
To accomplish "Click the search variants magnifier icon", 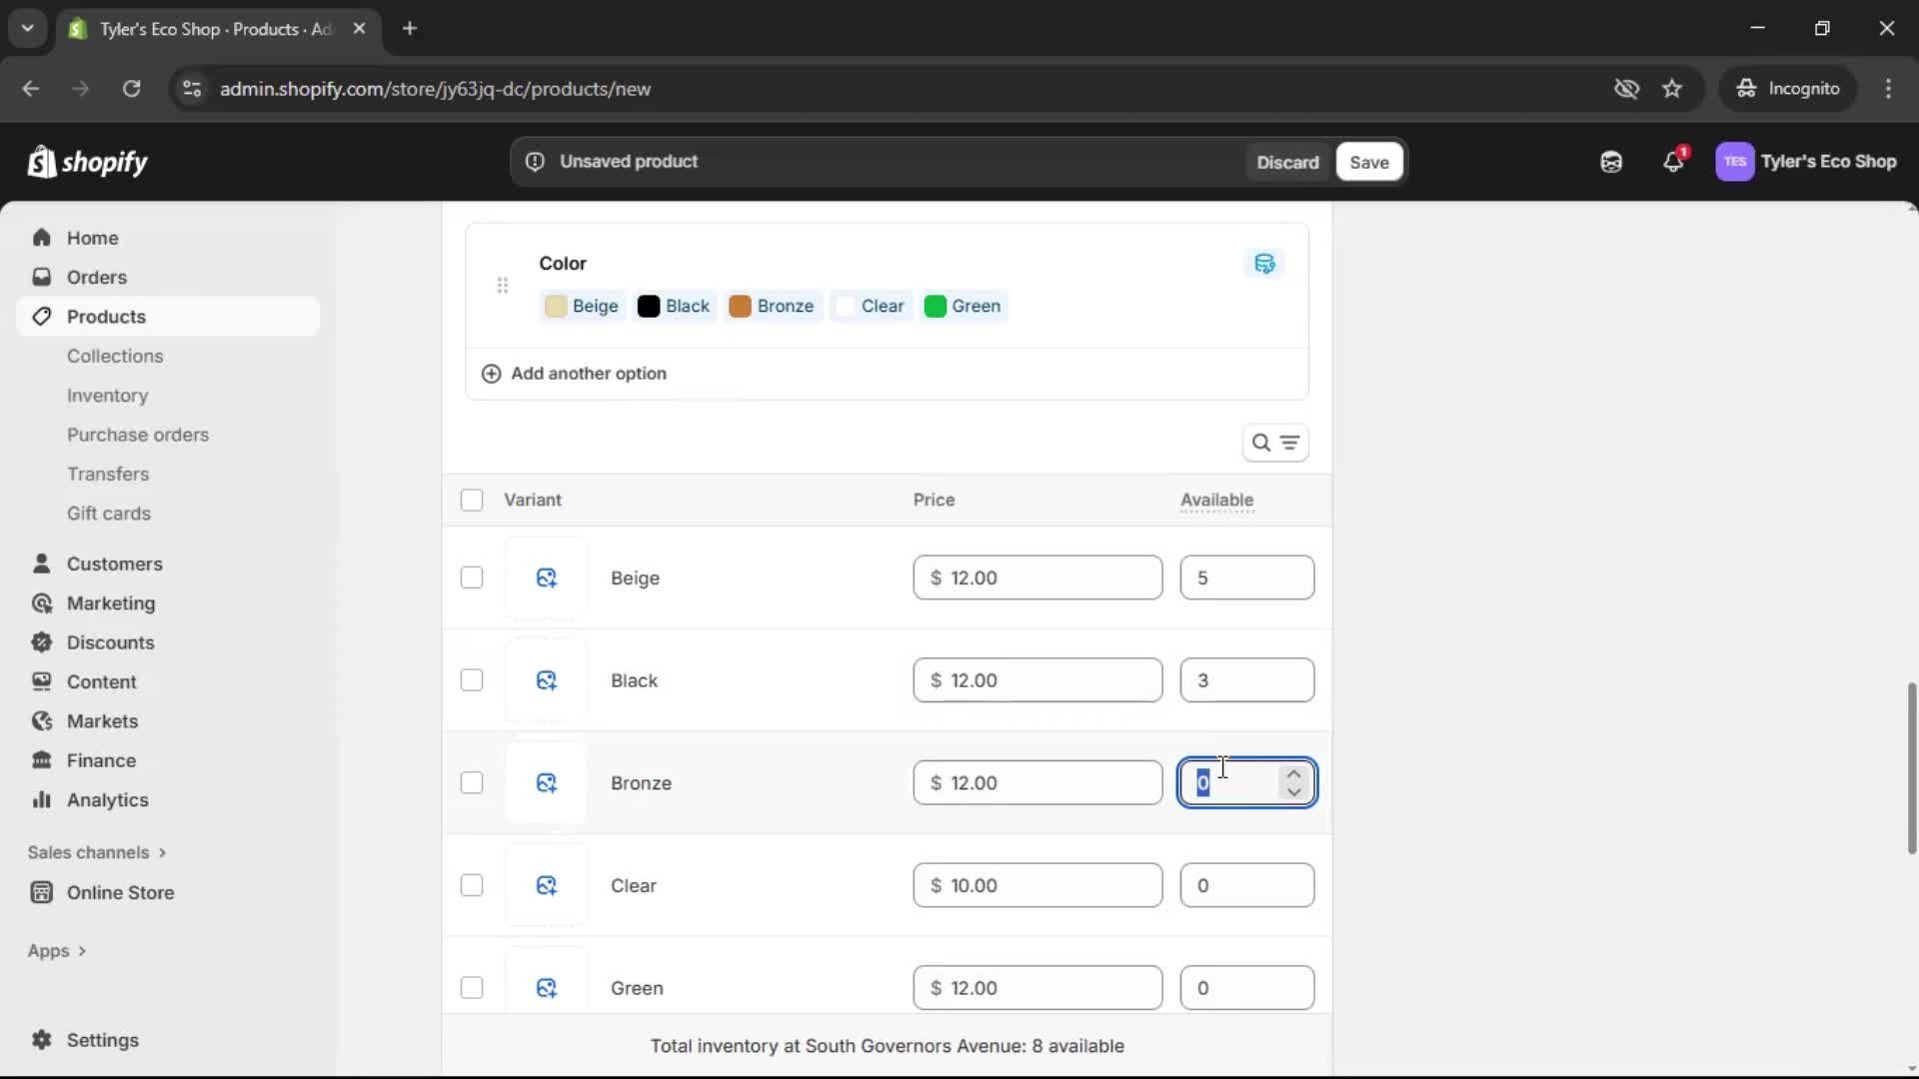I will [x=1261, y=442].
